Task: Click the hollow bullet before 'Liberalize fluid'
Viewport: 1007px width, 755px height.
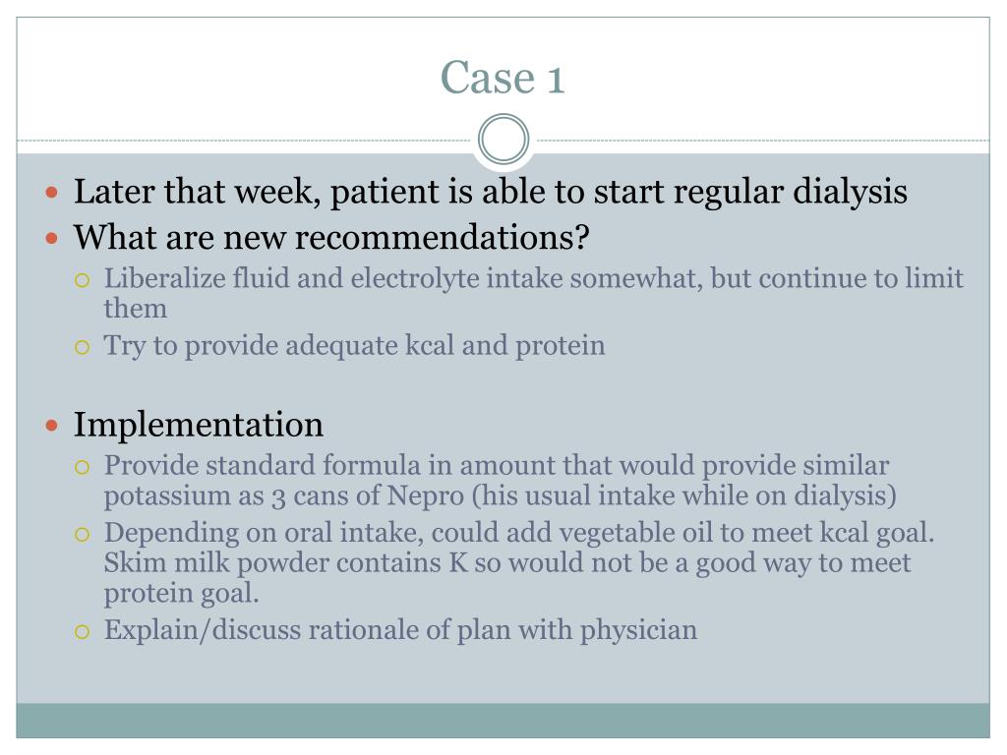Action: coord(83,280)
